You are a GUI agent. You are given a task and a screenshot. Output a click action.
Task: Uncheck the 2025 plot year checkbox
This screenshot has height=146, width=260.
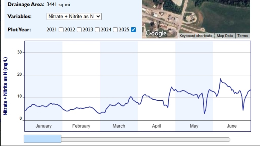tap(133, 30)
